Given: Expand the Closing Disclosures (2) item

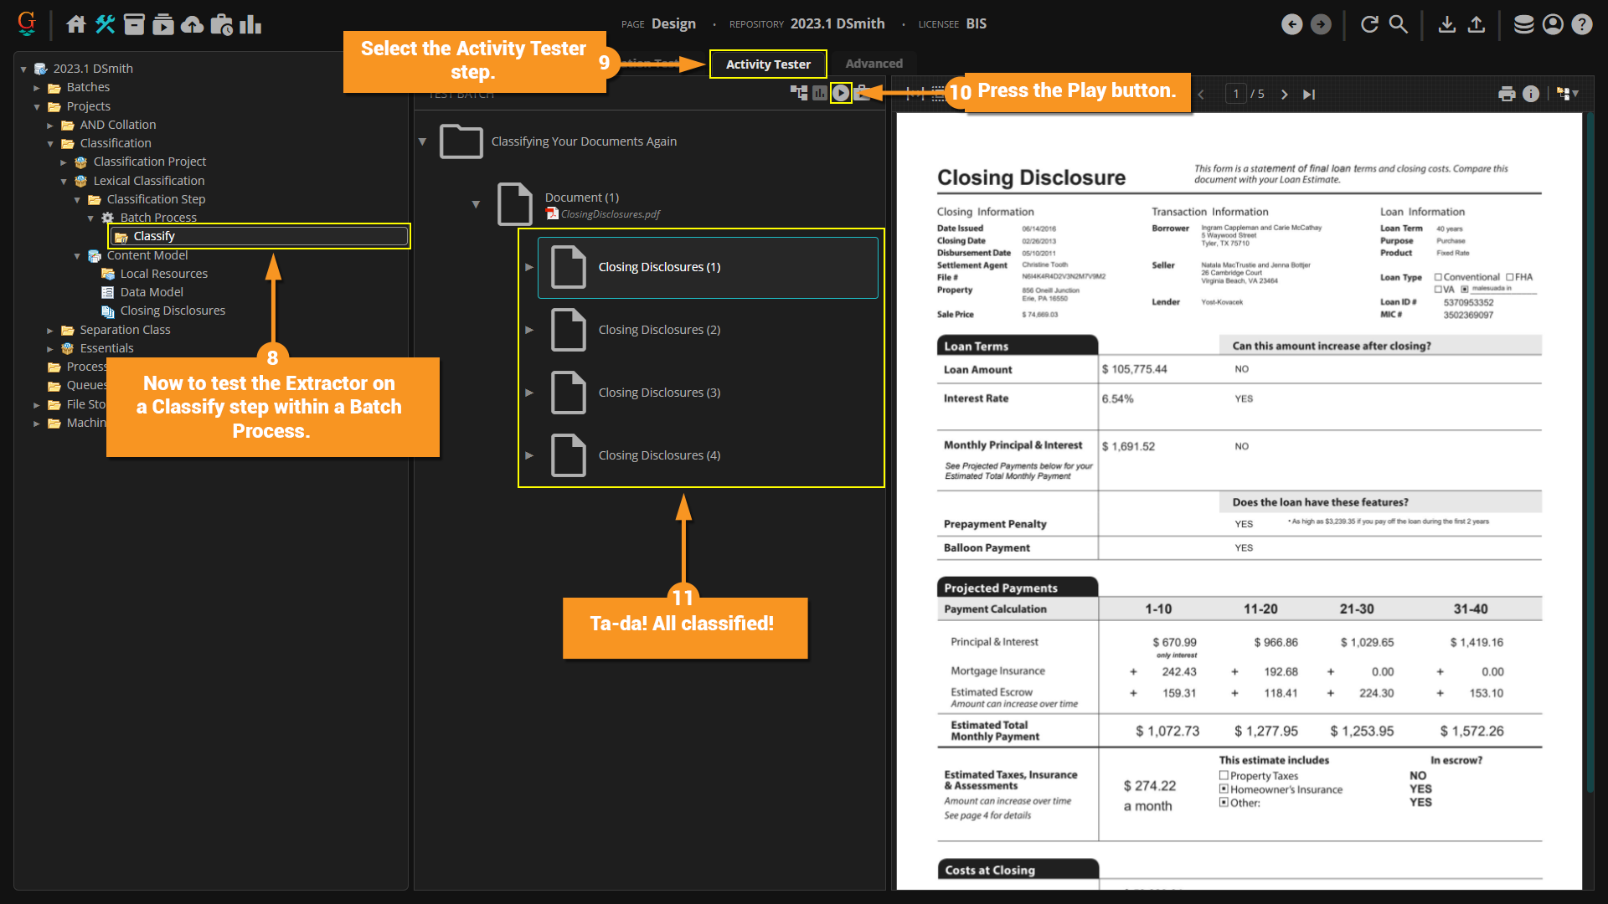Looking at the screenshot, I should point(529,330).
